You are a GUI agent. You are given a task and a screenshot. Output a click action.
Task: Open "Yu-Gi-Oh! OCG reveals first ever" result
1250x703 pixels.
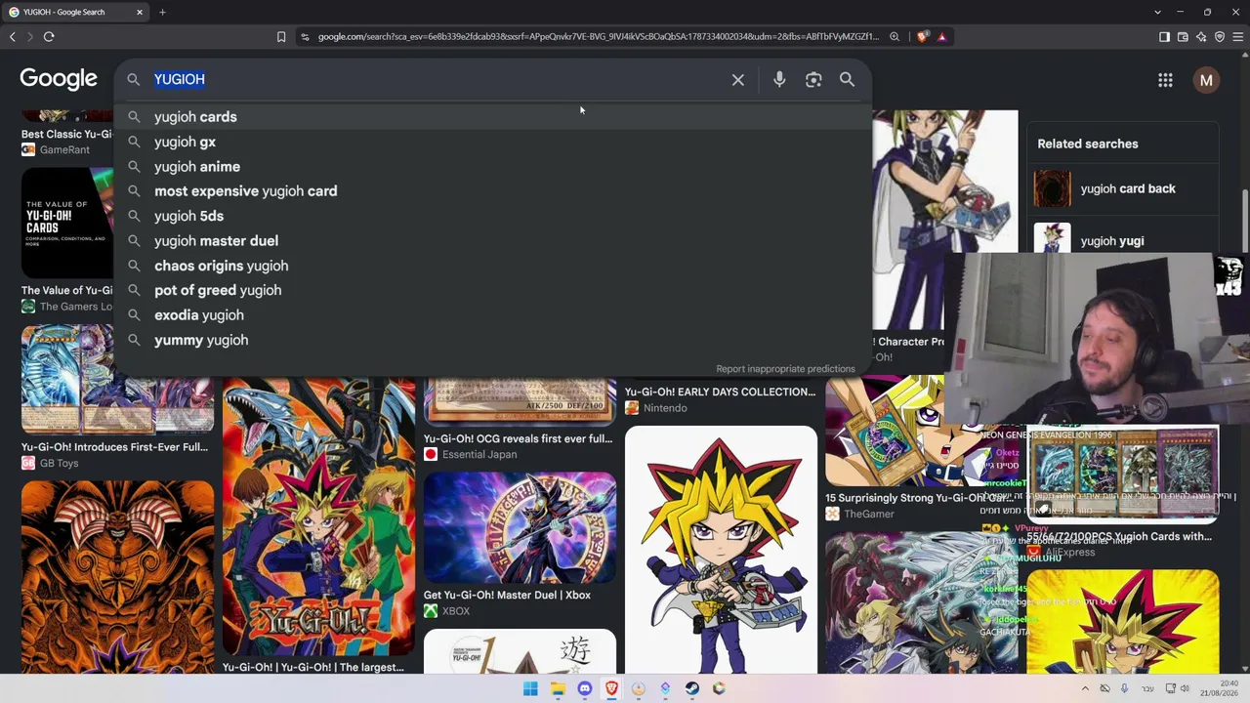(518, 438)
